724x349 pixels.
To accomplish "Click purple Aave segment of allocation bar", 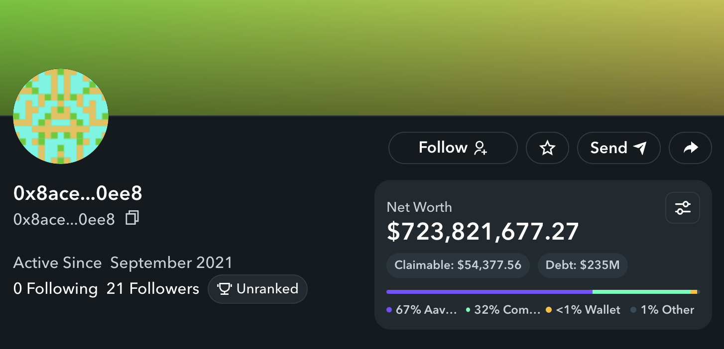I will [x=489, y=292].
